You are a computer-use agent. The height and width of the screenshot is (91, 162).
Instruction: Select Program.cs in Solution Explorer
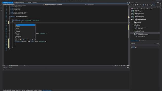pyautogui.click(x=139, y=30)
